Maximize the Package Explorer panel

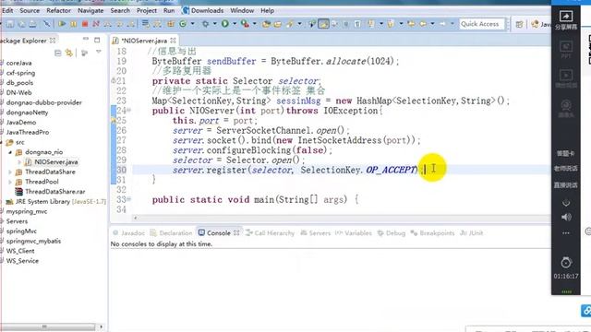(97, 40)
